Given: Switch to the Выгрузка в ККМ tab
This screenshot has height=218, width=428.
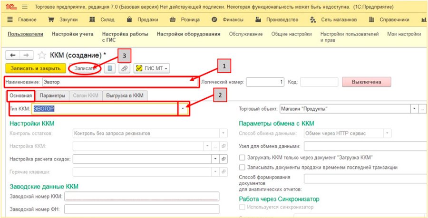Looking at the screenshot, I should coord(125,95).
